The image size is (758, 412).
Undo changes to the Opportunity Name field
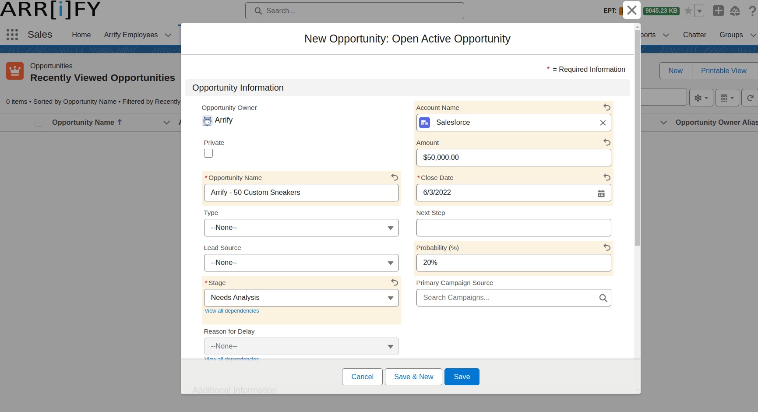pyautogui.click(x=394, y=177)
